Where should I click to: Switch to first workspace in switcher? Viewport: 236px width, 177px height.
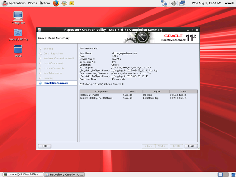click(x=220, y=174)
